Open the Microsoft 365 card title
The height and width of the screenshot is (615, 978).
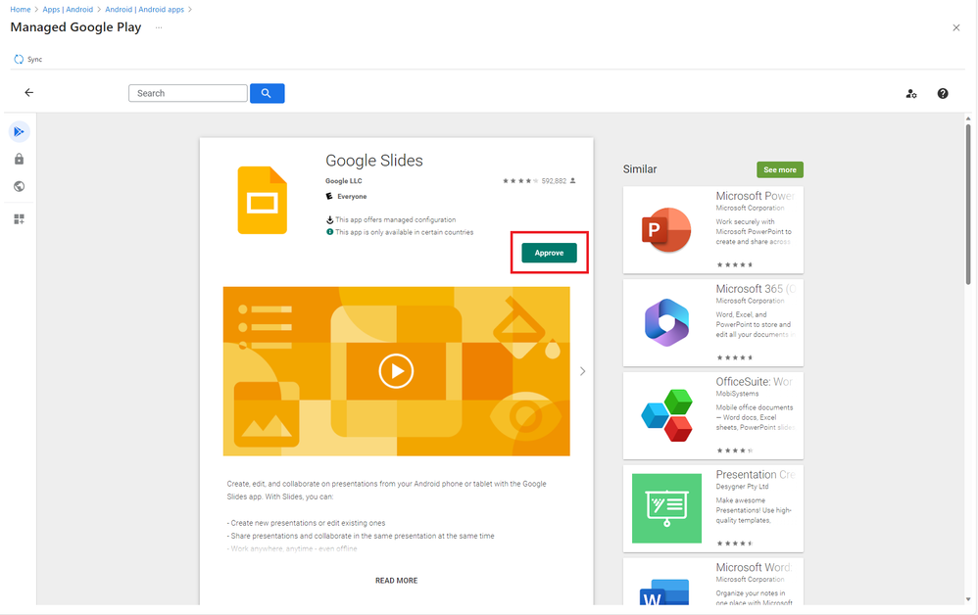tap(756, 289)
